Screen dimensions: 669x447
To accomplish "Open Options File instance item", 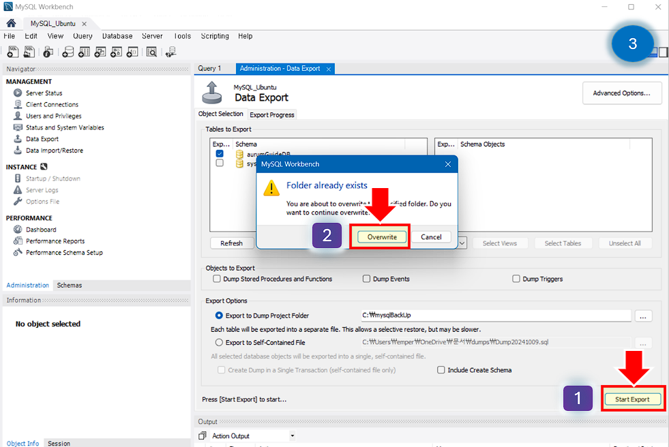I will pos(42,202).
